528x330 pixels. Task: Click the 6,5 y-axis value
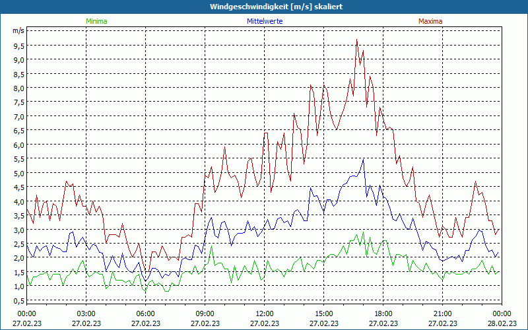[x=19, y=131]
